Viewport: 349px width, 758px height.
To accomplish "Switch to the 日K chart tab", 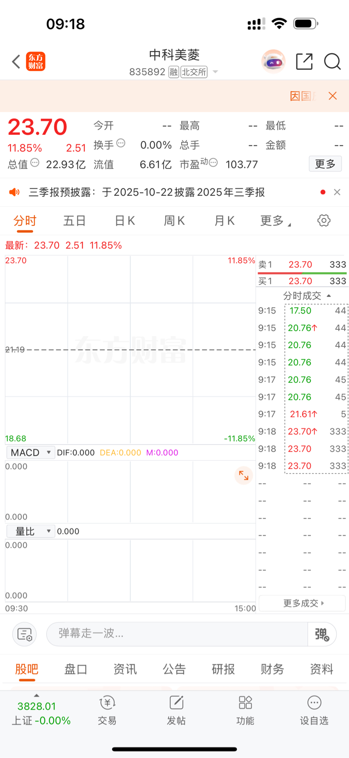I will pyautogui.click(x=125, y=221).
